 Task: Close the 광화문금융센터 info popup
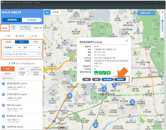pos(127,41)
